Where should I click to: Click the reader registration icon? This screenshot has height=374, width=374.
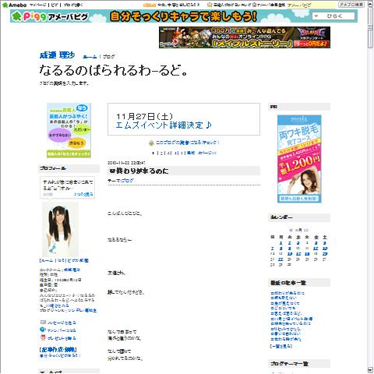click(x=151, y=143)
